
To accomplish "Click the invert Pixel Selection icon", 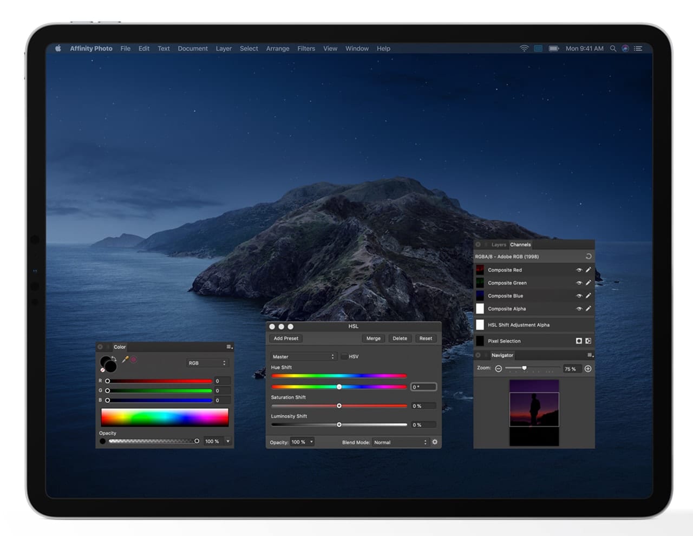I will (589, 341).
